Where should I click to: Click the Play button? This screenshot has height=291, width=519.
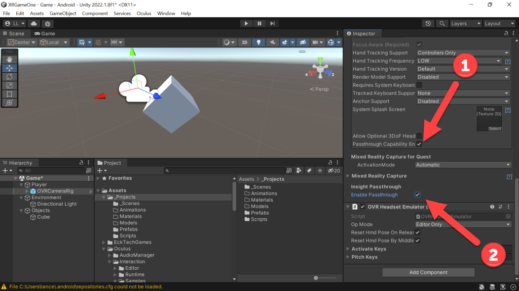(246, 23)
